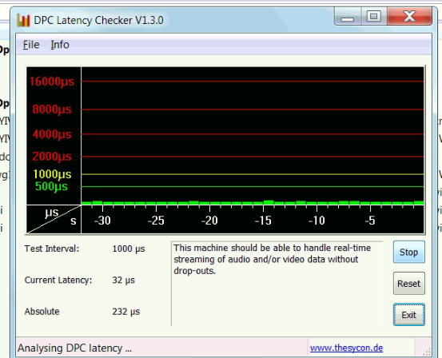The width and height of the screenshot is (442, 358).
Task: Click the -20 time axis label
Action: click(209, 221)
